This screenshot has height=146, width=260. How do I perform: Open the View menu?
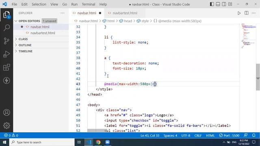coord(54,4)
